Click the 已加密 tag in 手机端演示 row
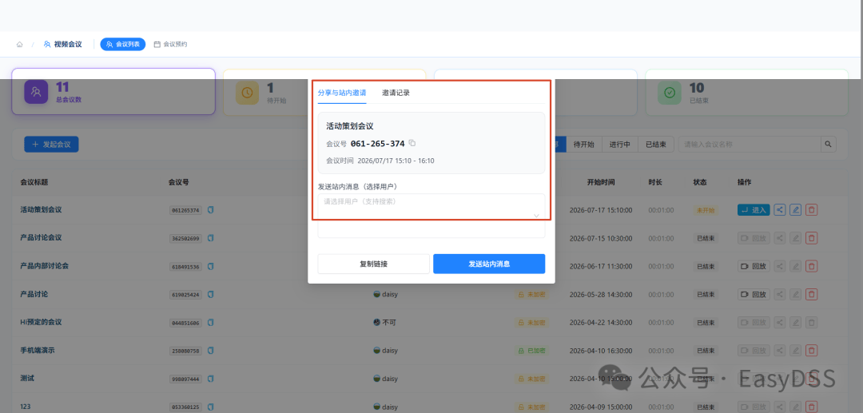 (x=531, y=351)
